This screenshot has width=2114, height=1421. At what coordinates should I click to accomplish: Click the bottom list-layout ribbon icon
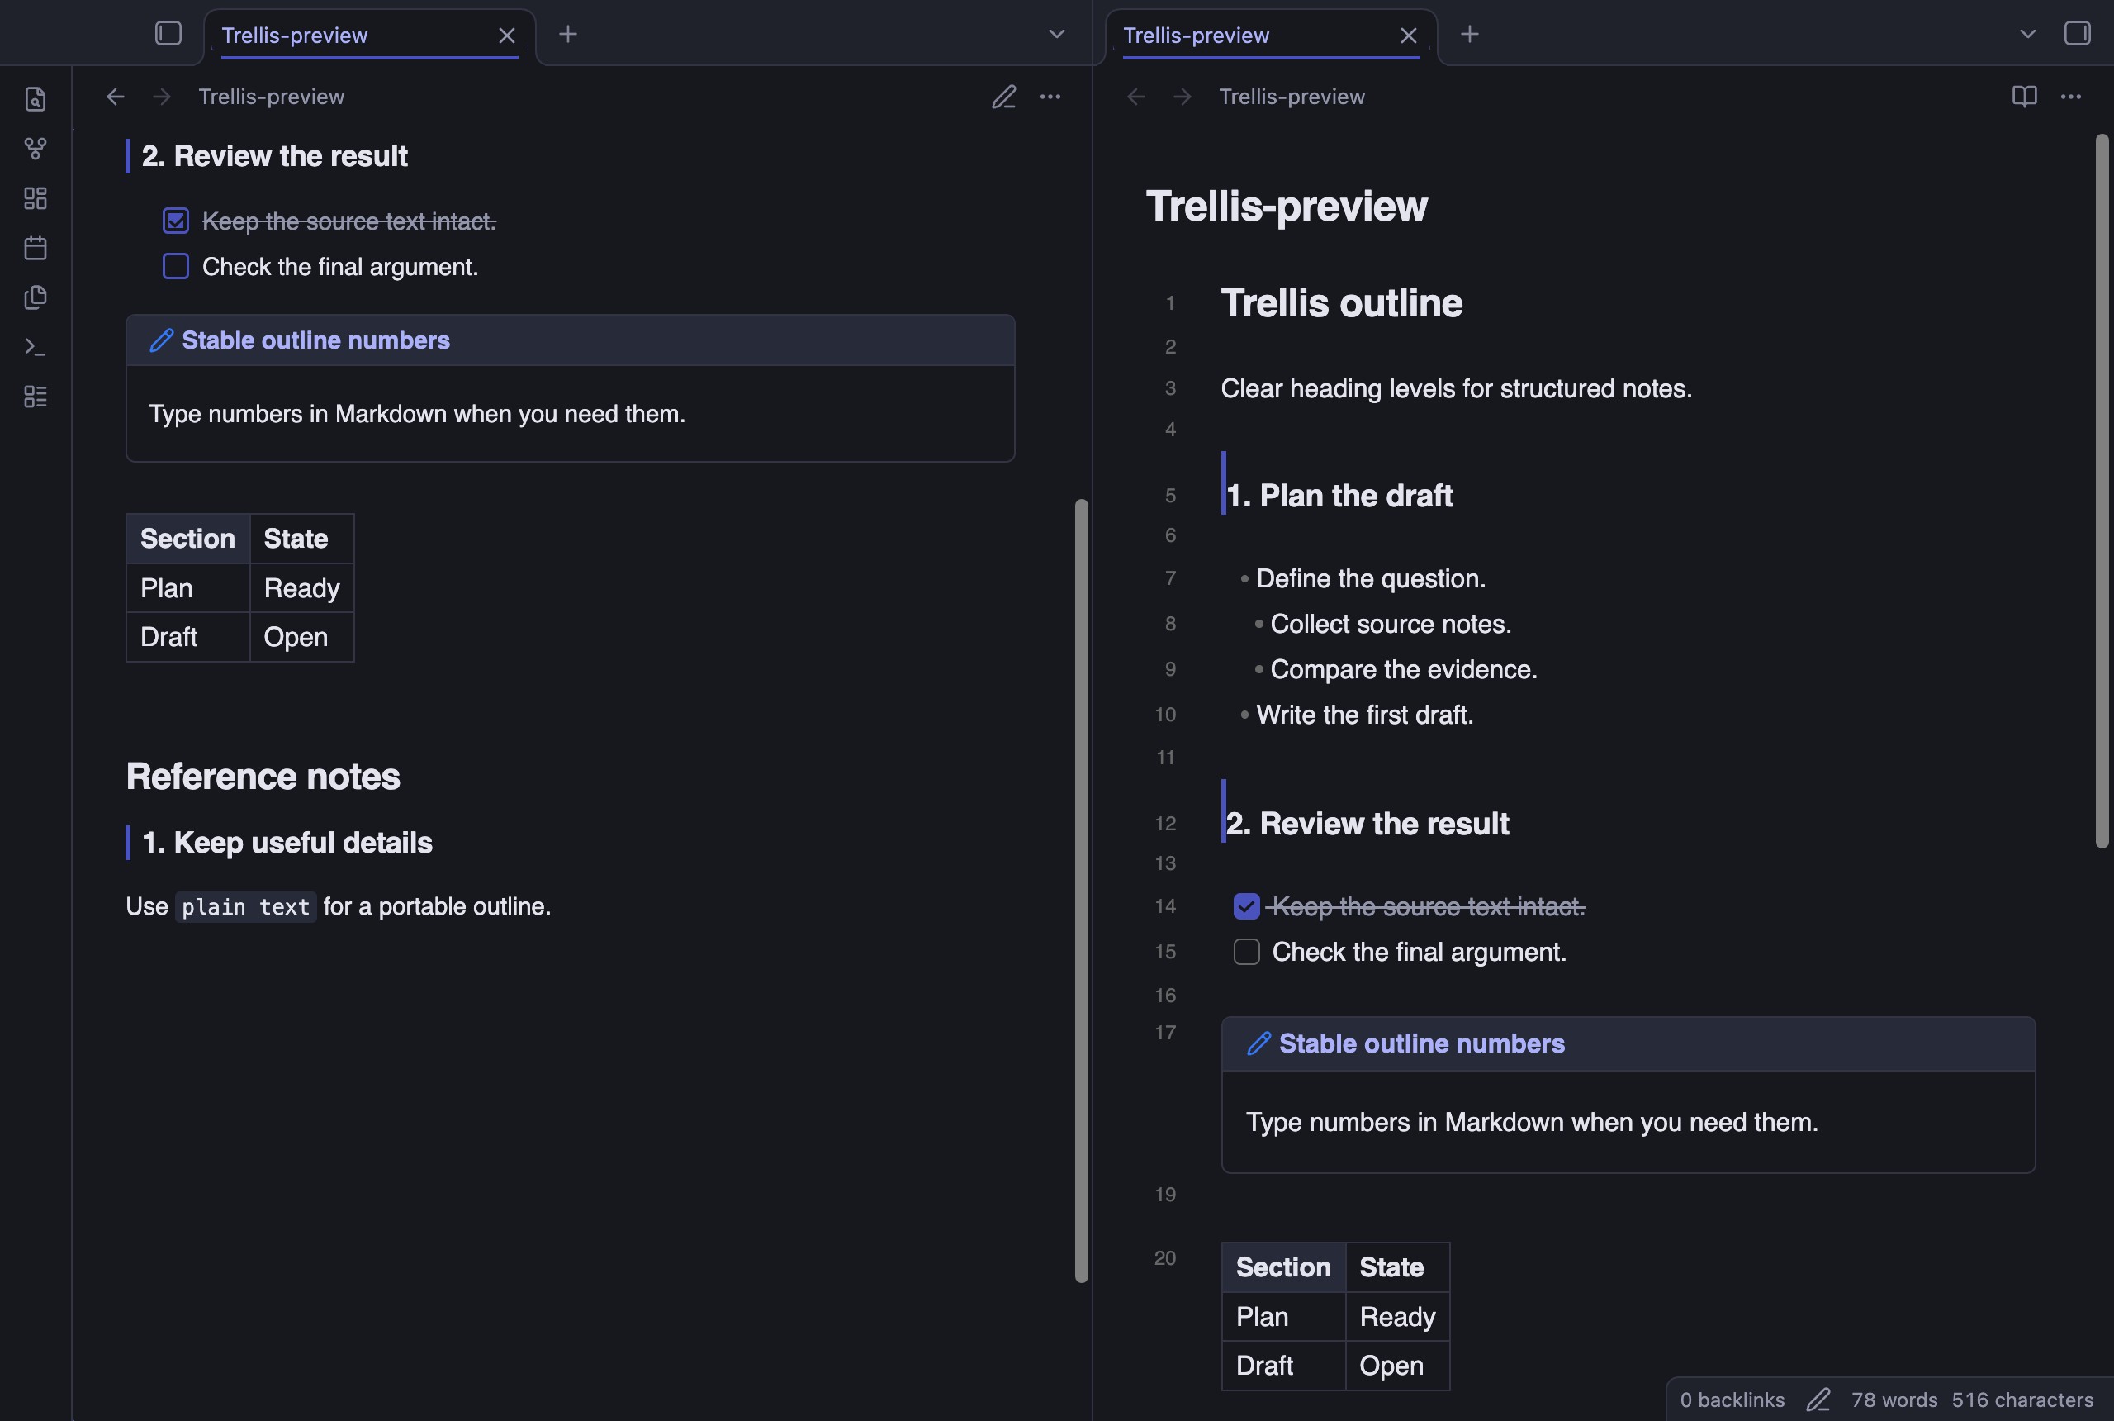tap(36, 396)
